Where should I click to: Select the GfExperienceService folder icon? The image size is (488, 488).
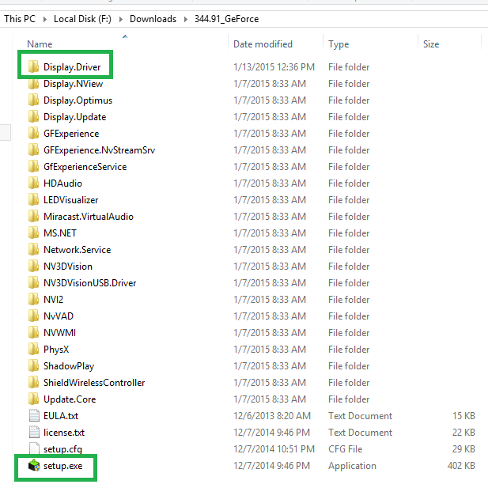(x=33, y=166)
